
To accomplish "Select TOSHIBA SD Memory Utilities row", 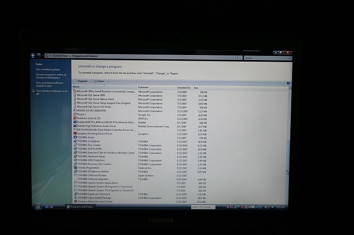I will click(x=140, y=172).
